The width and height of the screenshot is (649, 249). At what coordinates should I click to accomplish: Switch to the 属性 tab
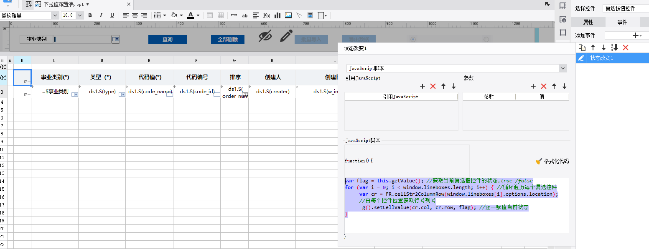588,22
